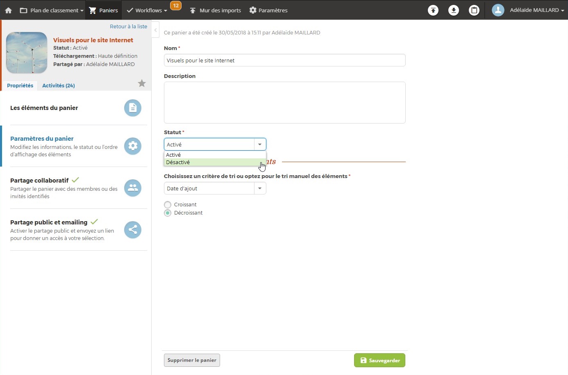Click the Supprimer le panier button

pyautogui.click(x=192, y=360)
